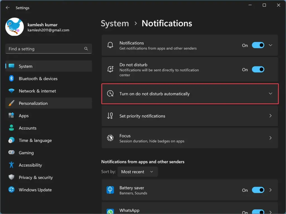The image size is (286, 214).
Task: Click the WhatsApp app icon
Action: click(110, 211)
